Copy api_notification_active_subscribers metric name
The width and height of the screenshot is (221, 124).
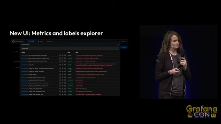pos(65,55)
